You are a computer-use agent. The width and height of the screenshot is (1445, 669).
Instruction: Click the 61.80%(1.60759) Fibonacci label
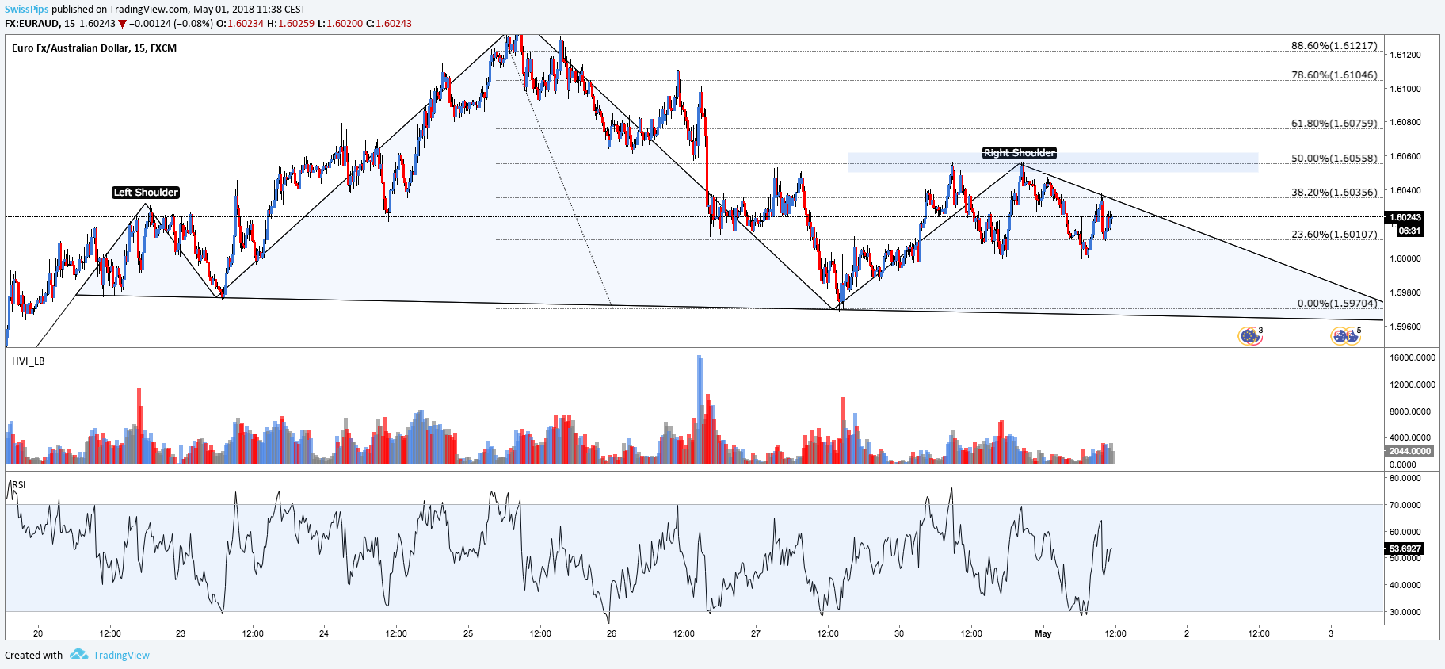pos(1334,124)
